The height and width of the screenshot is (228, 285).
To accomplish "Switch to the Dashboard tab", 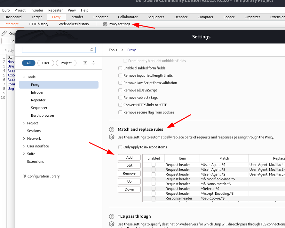I will point(13,17).
